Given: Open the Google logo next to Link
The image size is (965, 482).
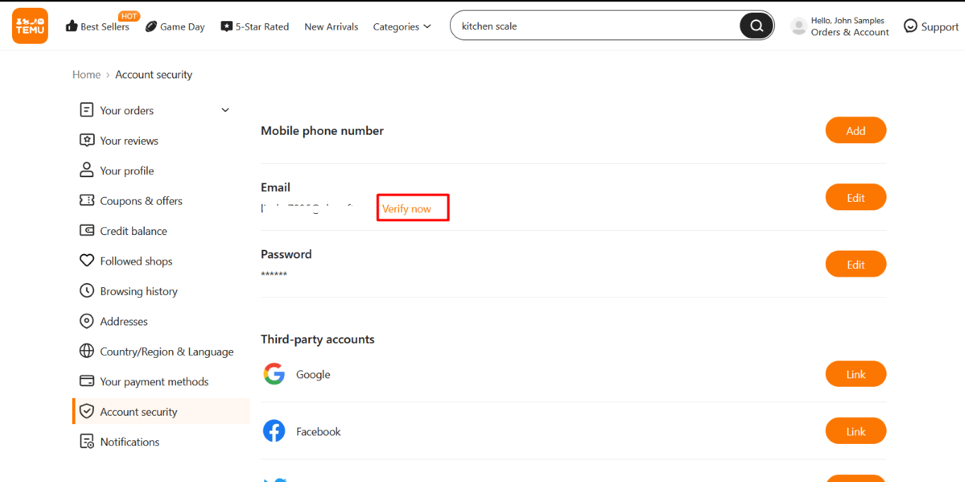Looking at the screenshot, I should click(274, 374).
